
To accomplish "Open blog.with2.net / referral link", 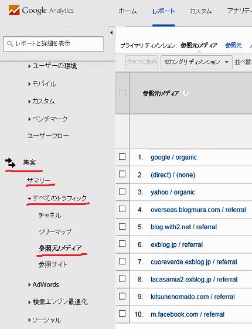I will click(183, 227).
